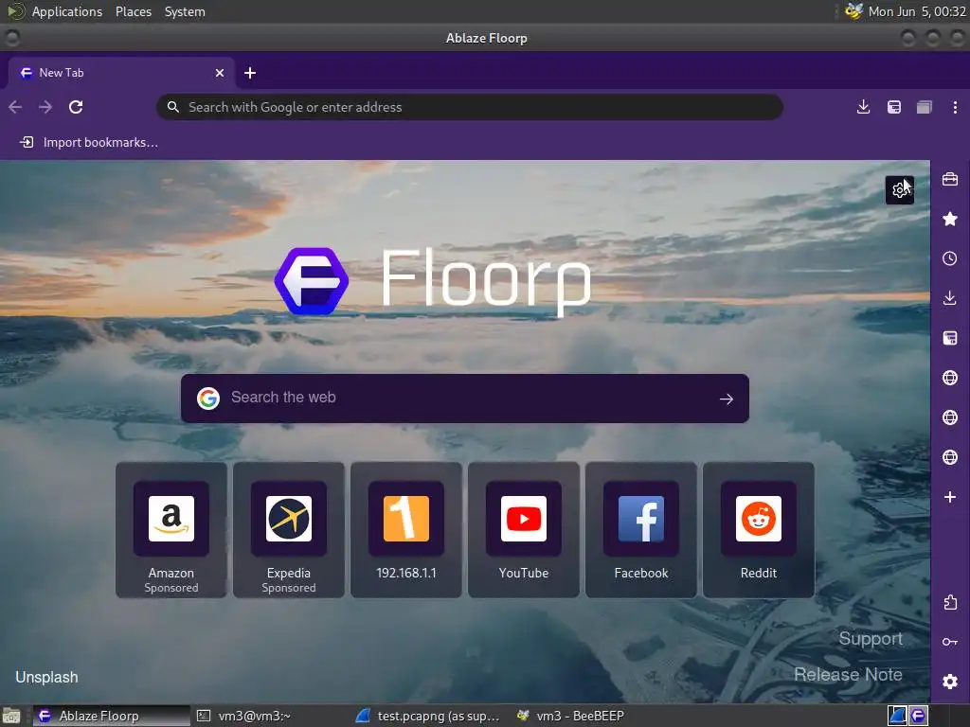
Task: Open the Notes sidebar panel icon
Action: [x=949, y=338]
